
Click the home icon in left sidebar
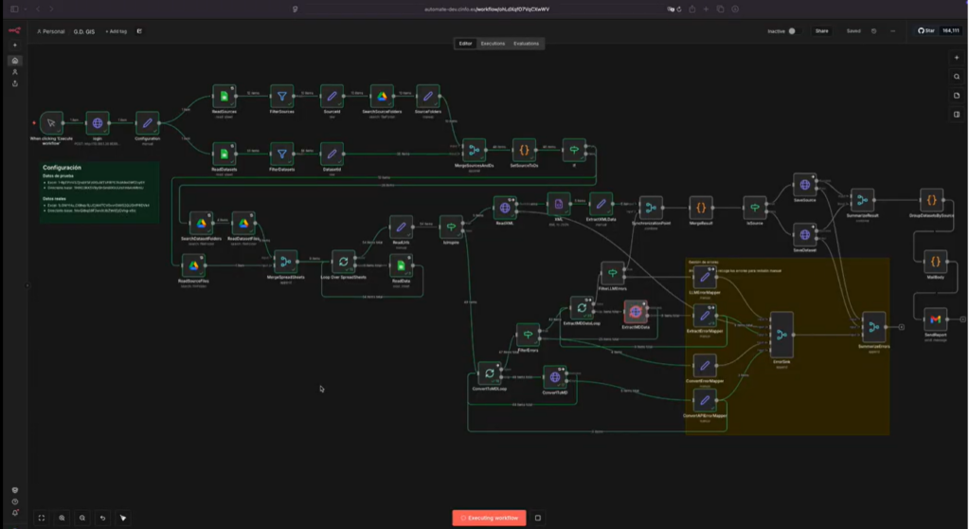click(14, 61)
